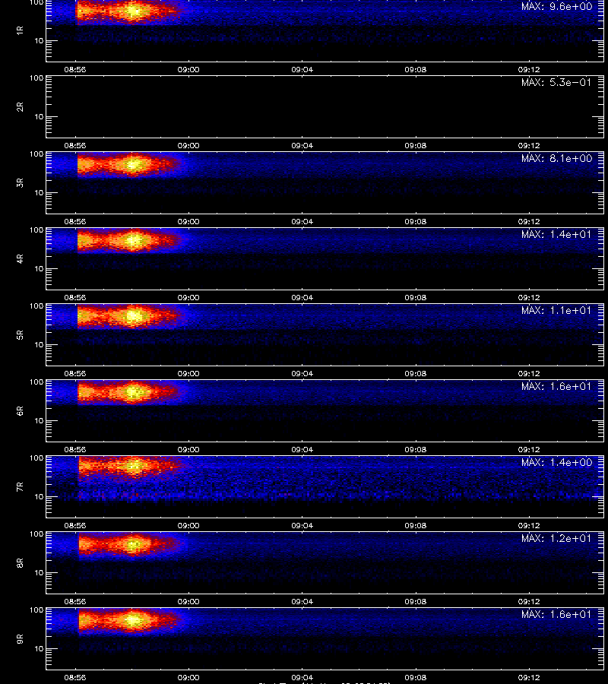Select the 9R detector axis label
Screen dimensions: 608x684
20,638
